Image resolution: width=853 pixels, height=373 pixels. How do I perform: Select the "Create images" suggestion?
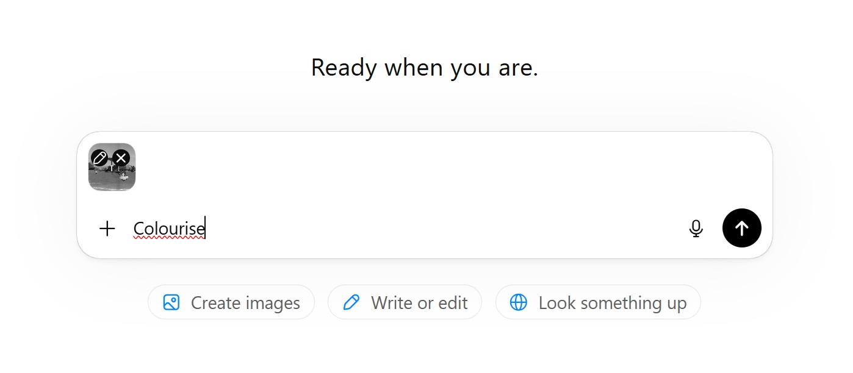tap(245, 303)
